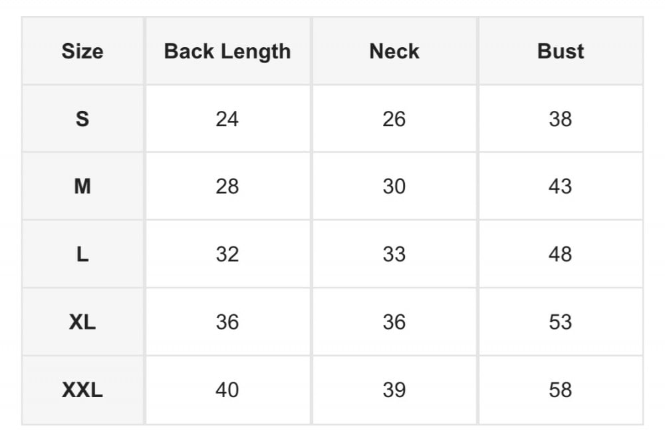Click the Bust value 53 for size XL
The height and width of the screenshot is (439, 665).
561,322
